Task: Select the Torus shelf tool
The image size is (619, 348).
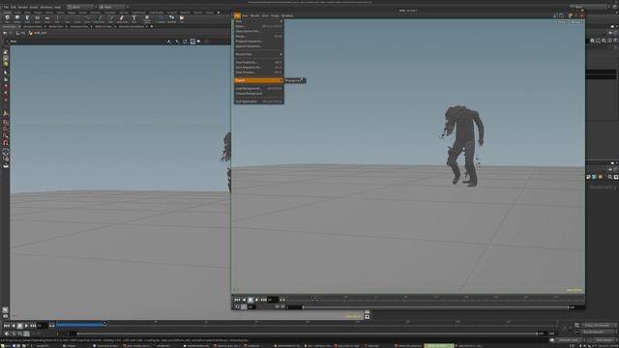Action: [x=37, y=19]
